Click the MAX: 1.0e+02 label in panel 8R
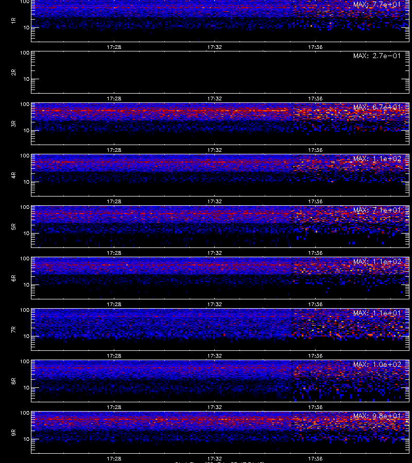Image resolution: width=412 pixels, height=463 pixels. click(377, 364)
